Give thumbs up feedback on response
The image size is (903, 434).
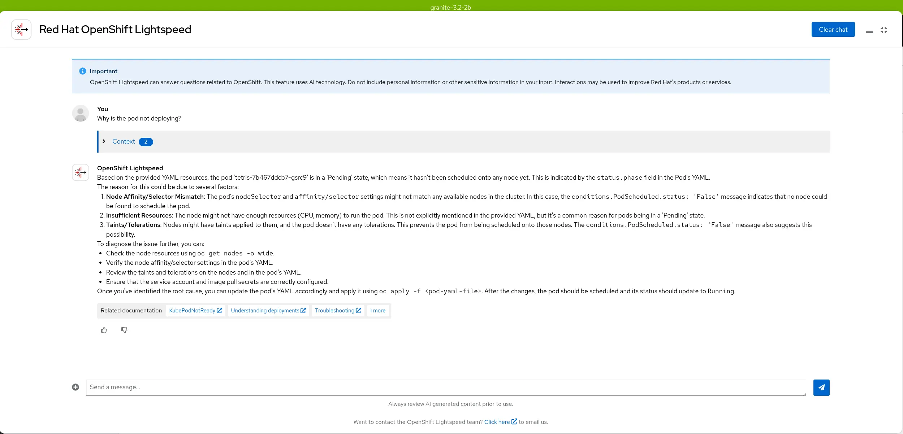104,330
